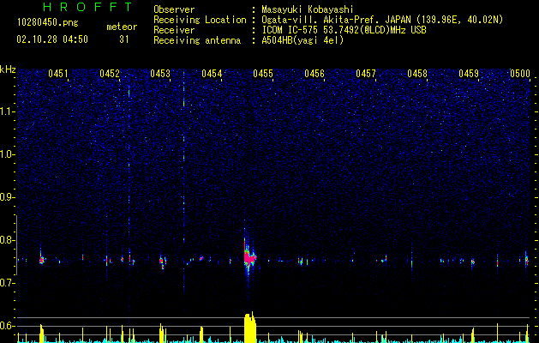
Task: Click the 0458 time marker
Action: 417,73
